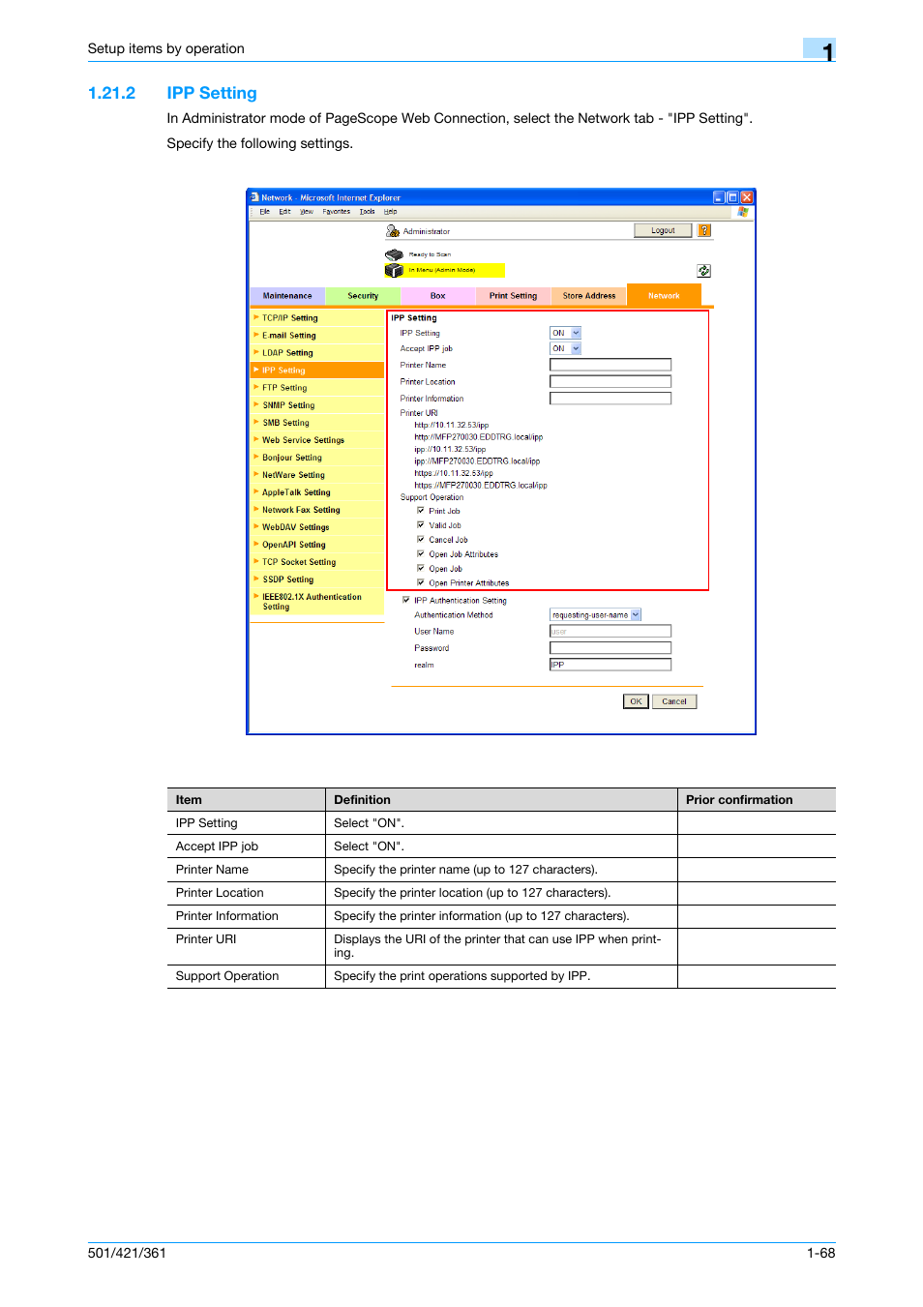Click the refresh icon below Logout
The image size is (923, 1307).
pyautogui.click(x=703, y=271)
